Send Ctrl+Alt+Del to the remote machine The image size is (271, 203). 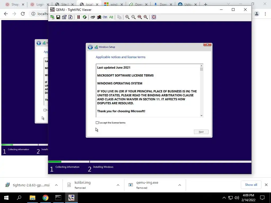(93, 17)
